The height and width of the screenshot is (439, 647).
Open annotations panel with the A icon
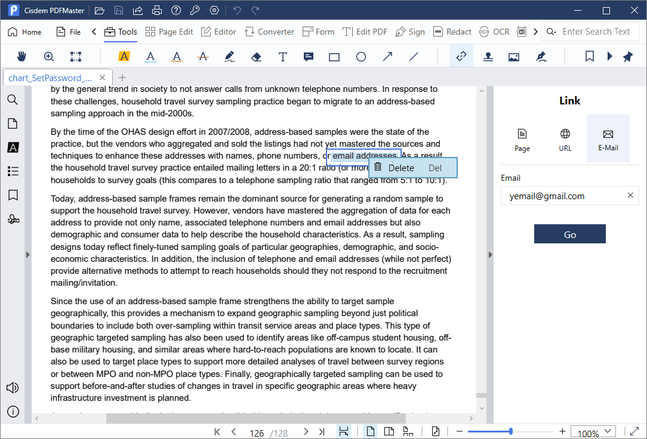tap(13, 147)
